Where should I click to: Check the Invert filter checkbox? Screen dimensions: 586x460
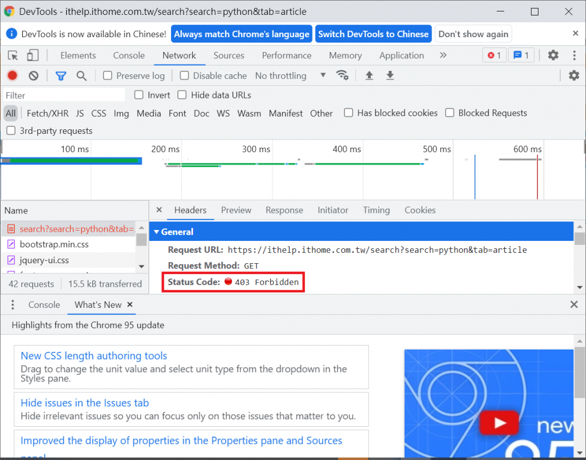tap(138, 95)
